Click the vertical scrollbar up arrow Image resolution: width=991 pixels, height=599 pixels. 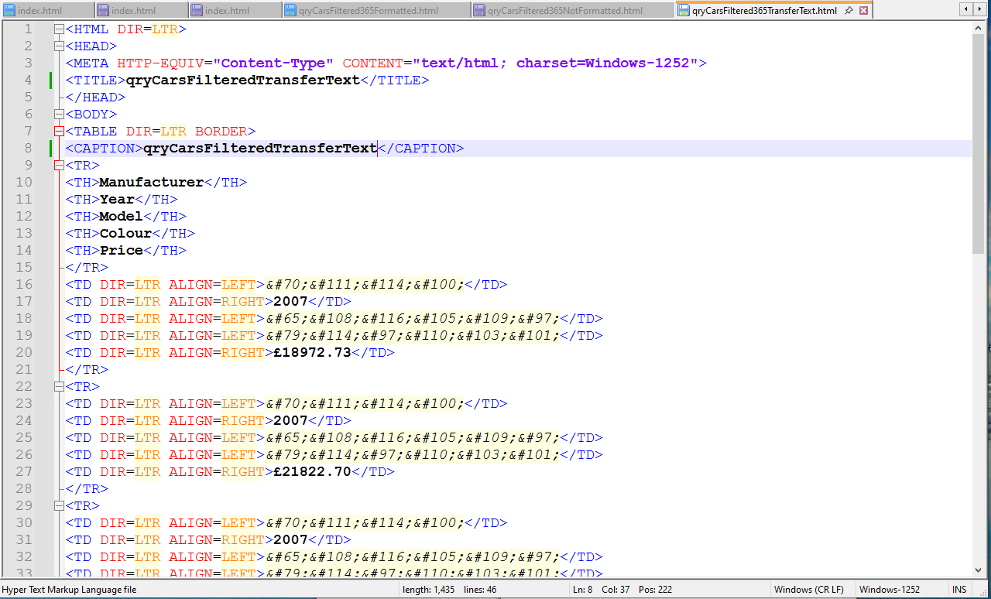tap(979, 28)
